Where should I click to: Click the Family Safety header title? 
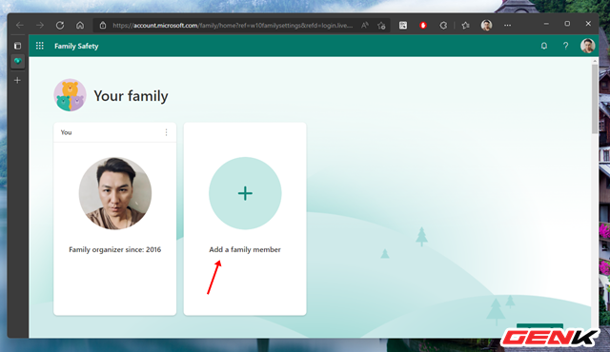click(76, 46)
